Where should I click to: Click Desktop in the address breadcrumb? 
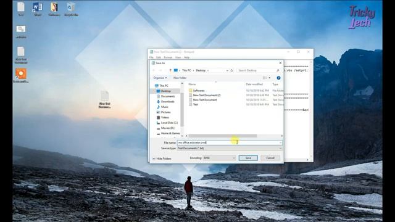click(x=201, y=70)
